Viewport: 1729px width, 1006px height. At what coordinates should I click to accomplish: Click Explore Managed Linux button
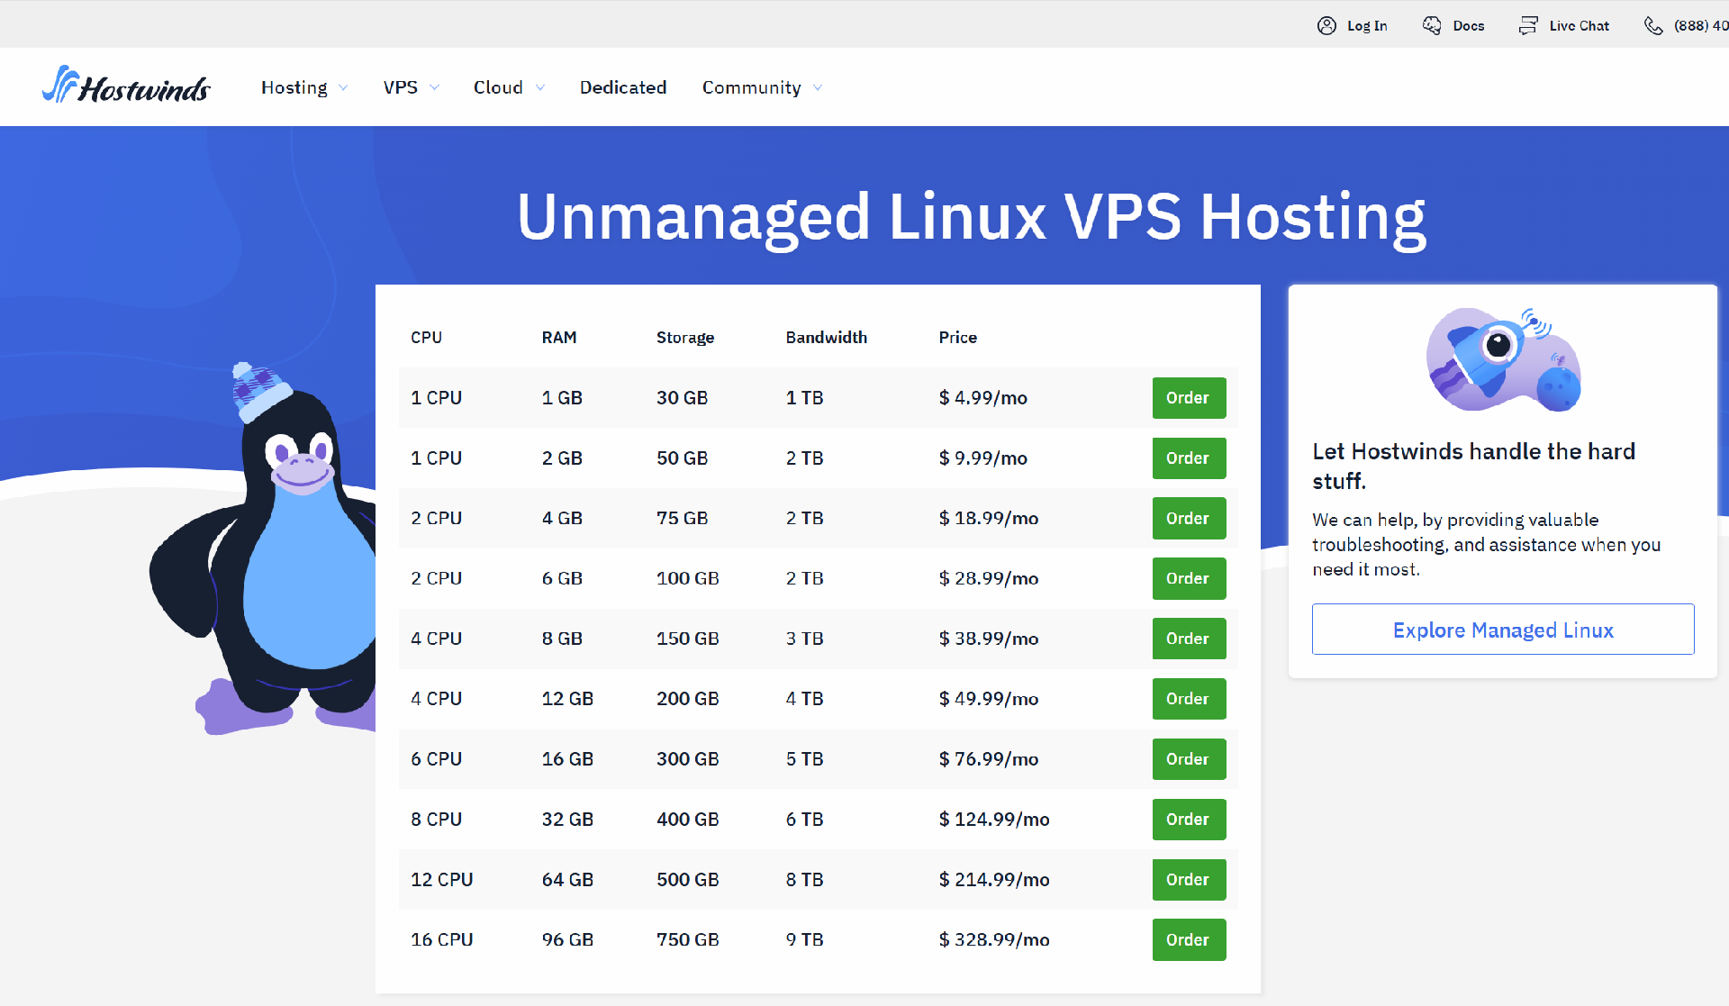click(1502, 630)
